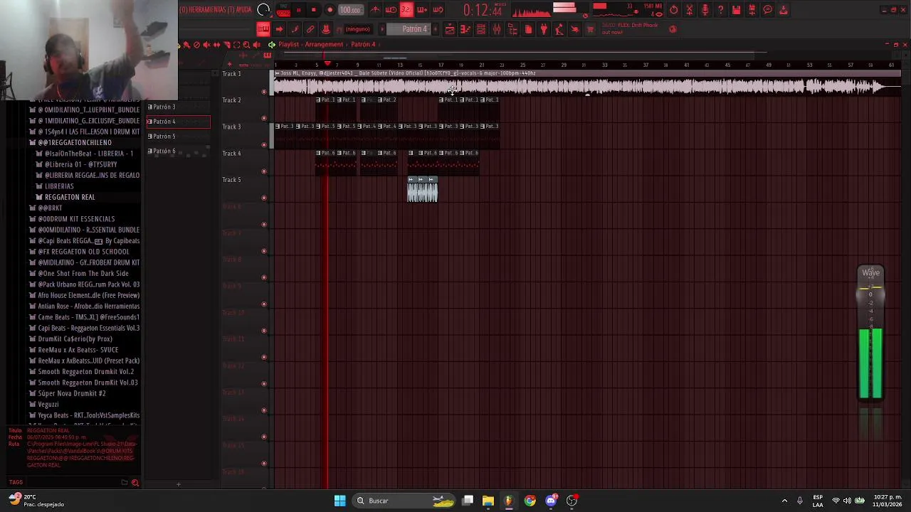Select Patrón 6 in the pattern list
Viewport: 911px width, 512px height.
tap(178, 151)
